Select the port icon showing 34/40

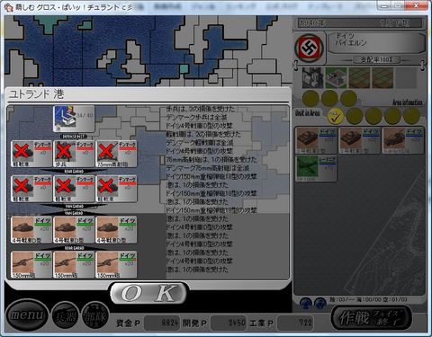coord(74,119)
